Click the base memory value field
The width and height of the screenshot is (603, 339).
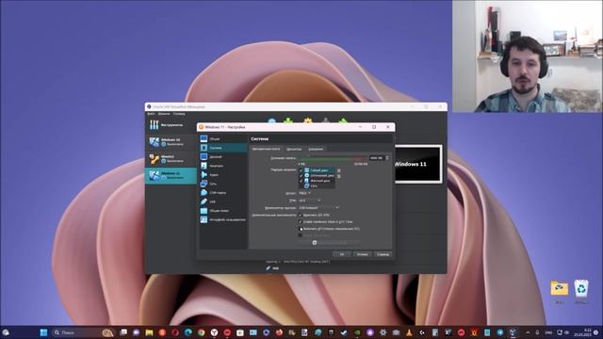click(x=377, y=157)
